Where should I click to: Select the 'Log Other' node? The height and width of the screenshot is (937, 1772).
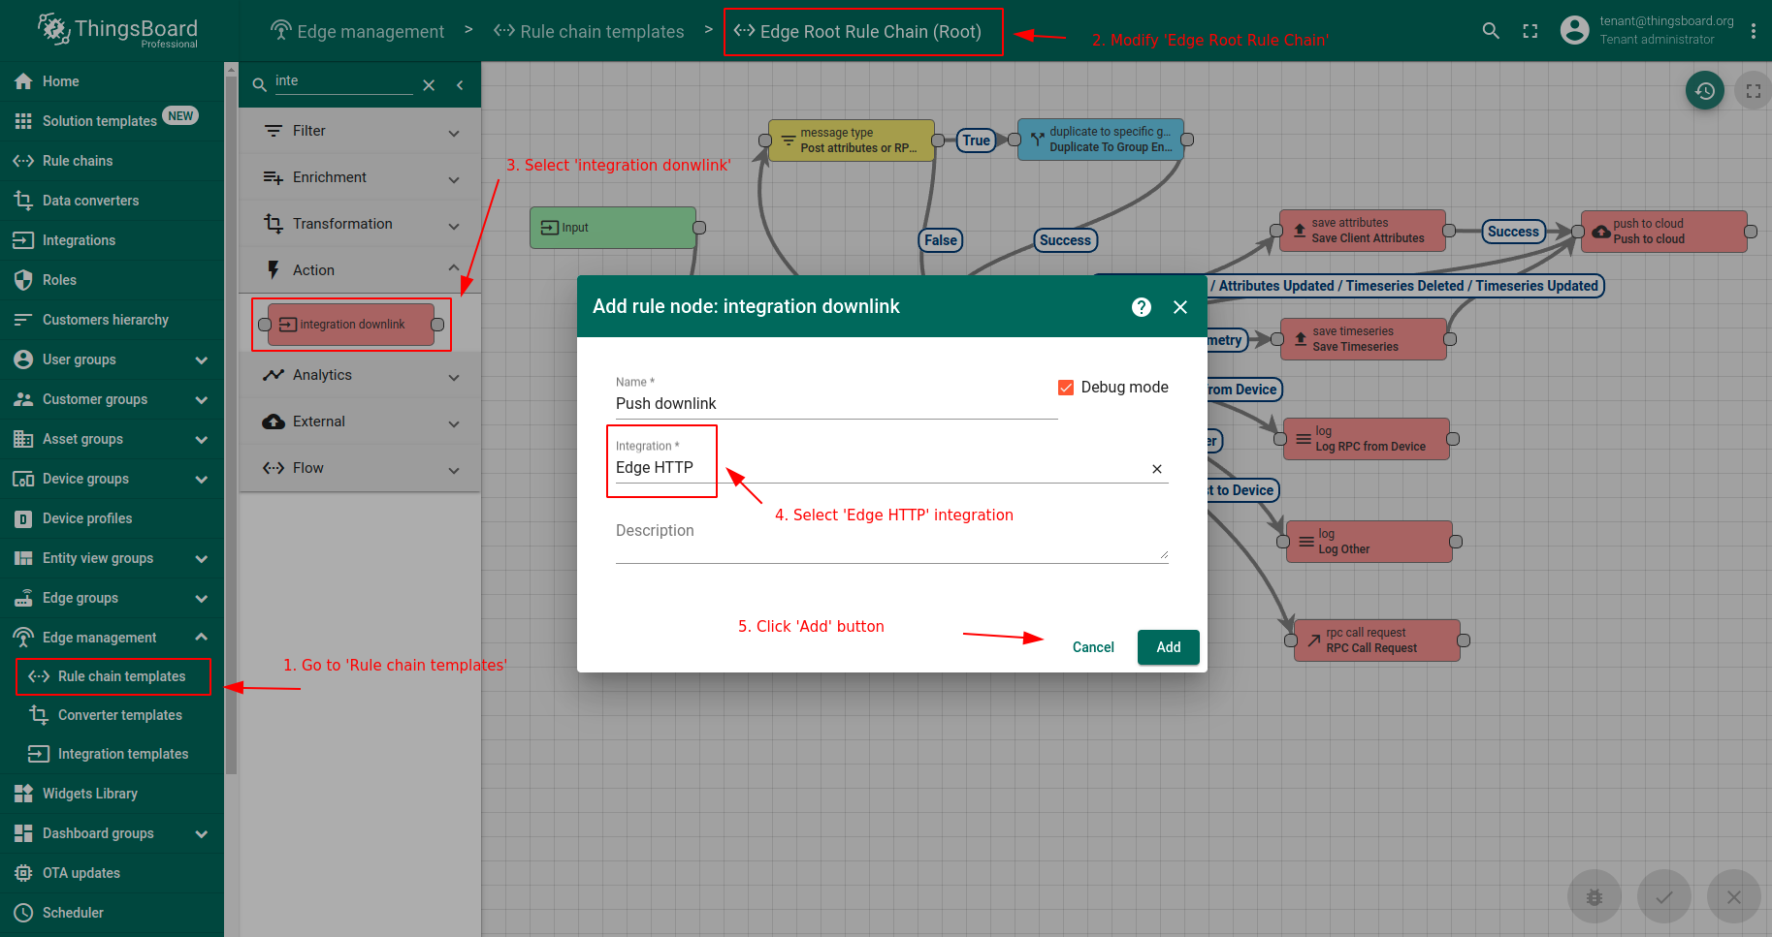pos(1369,542)
